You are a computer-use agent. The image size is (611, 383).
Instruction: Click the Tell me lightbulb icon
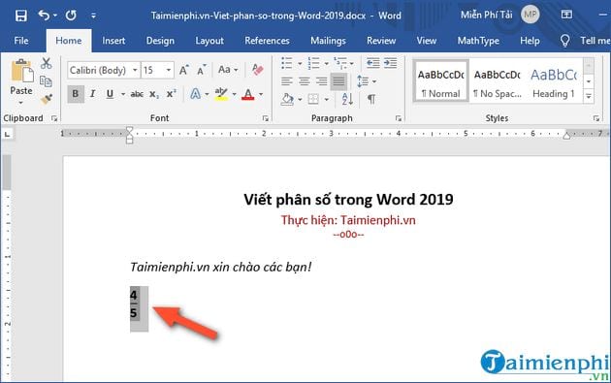coord(564,41)
